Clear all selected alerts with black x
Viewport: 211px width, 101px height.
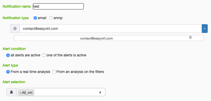[100, 92]
